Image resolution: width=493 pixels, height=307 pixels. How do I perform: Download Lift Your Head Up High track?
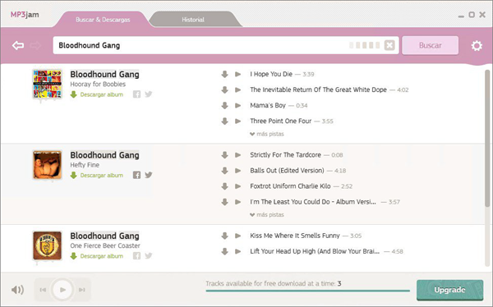[x=224, y=251]
